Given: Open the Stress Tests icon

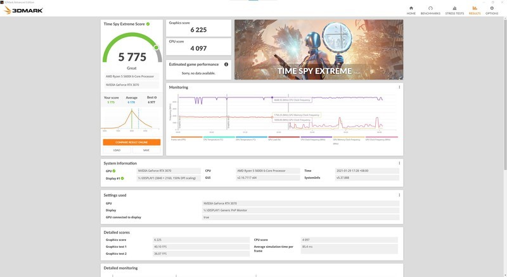Looking at the screenshot, I should pyautogui.click(x=454, y=10).
